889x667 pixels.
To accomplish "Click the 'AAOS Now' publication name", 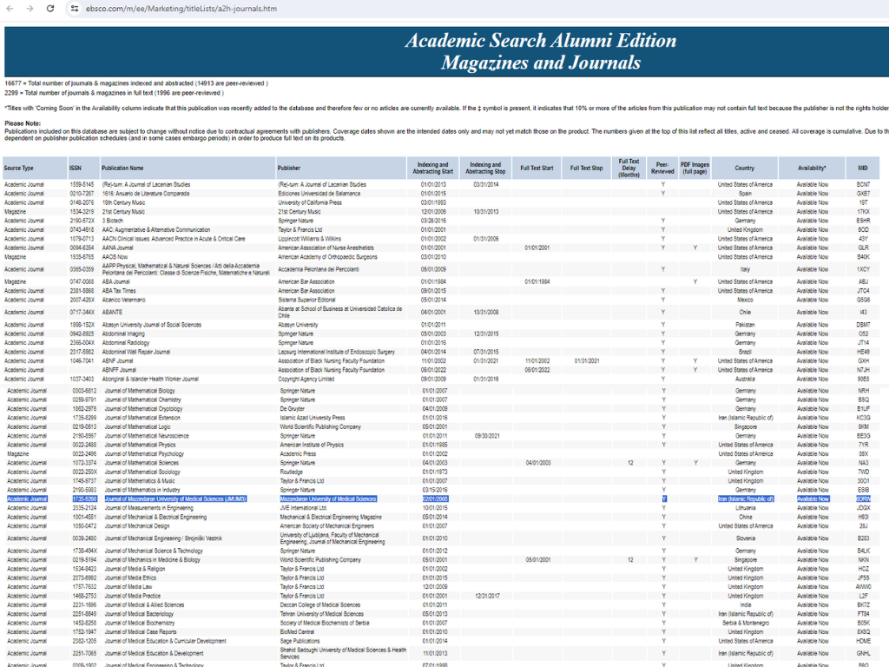I will (x=115, y=257).
